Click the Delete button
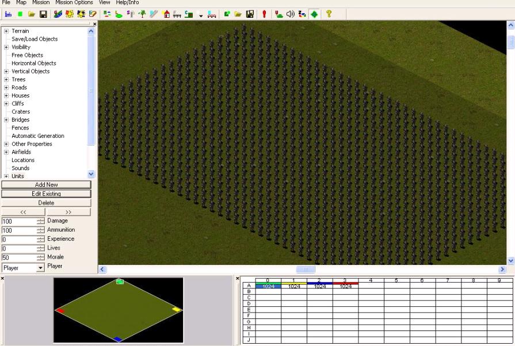515x346 pixels. click(x=46, y=203)
